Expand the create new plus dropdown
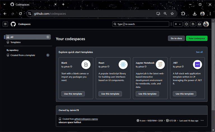Screen dimensions: 215x132 click(x=178, y=24)
